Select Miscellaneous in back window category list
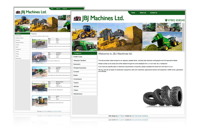 [22, 59]
